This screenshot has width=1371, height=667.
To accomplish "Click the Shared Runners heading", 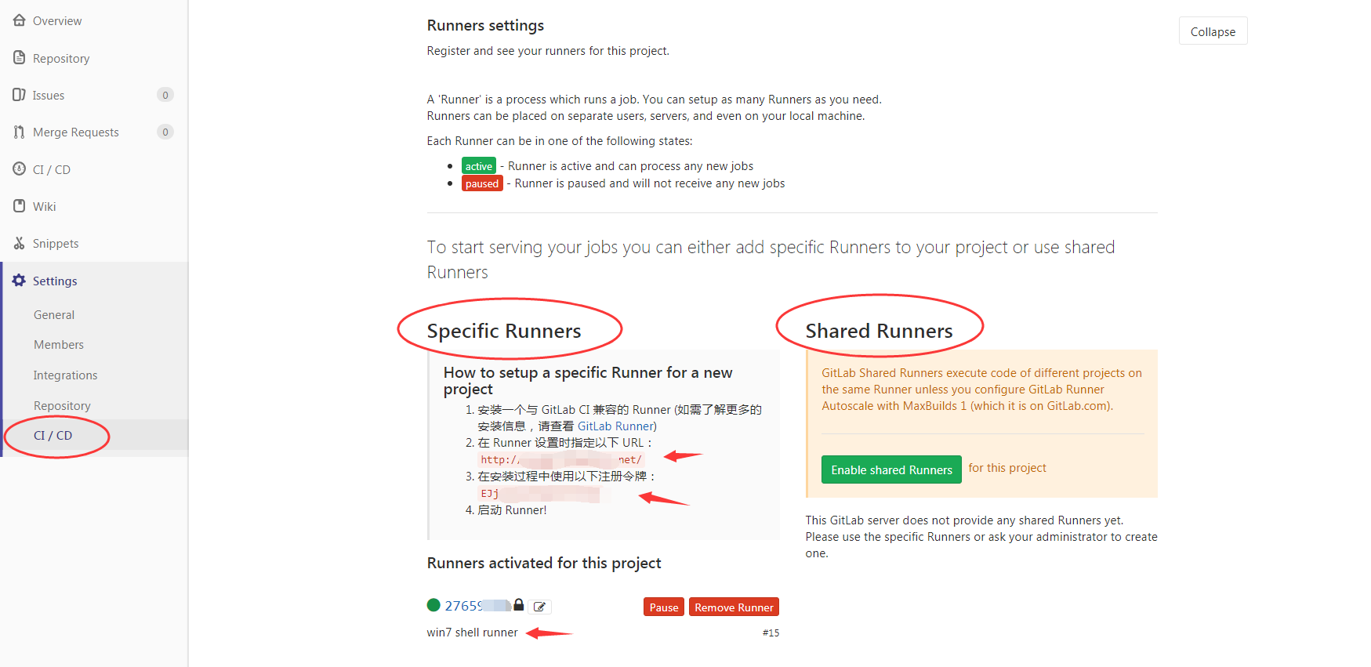I will coord(879,331).
